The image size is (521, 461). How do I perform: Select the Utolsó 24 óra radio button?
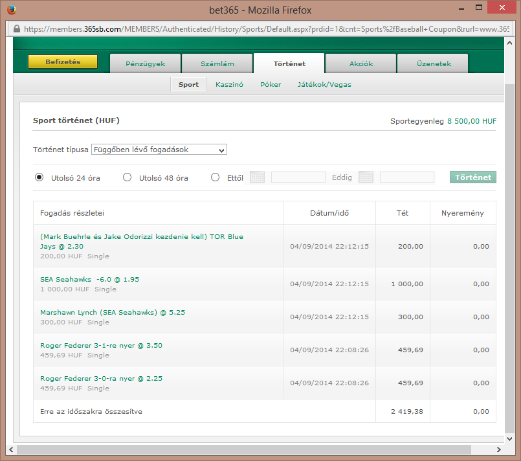click(x=39, y=177)
